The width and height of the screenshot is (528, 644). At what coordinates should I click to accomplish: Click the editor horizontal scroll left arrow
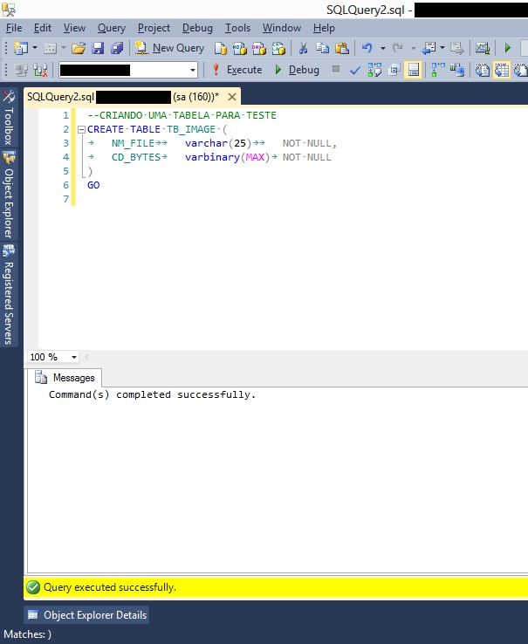coord(86,357)
